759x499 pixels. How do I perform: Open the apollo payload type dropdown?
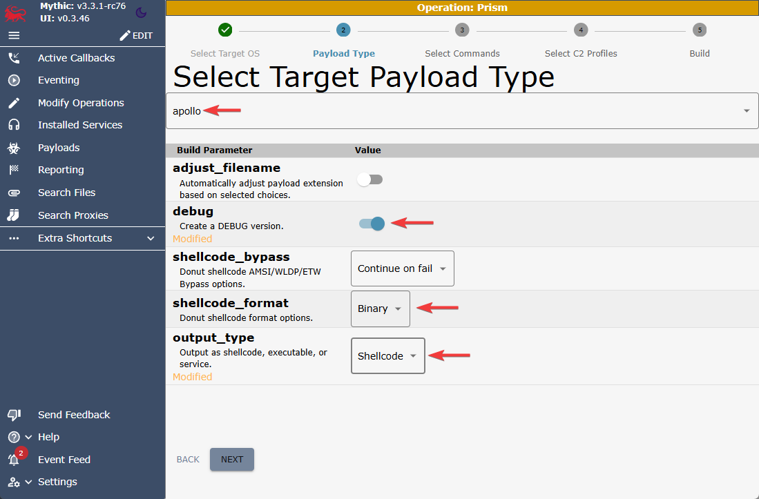[462, 110]
